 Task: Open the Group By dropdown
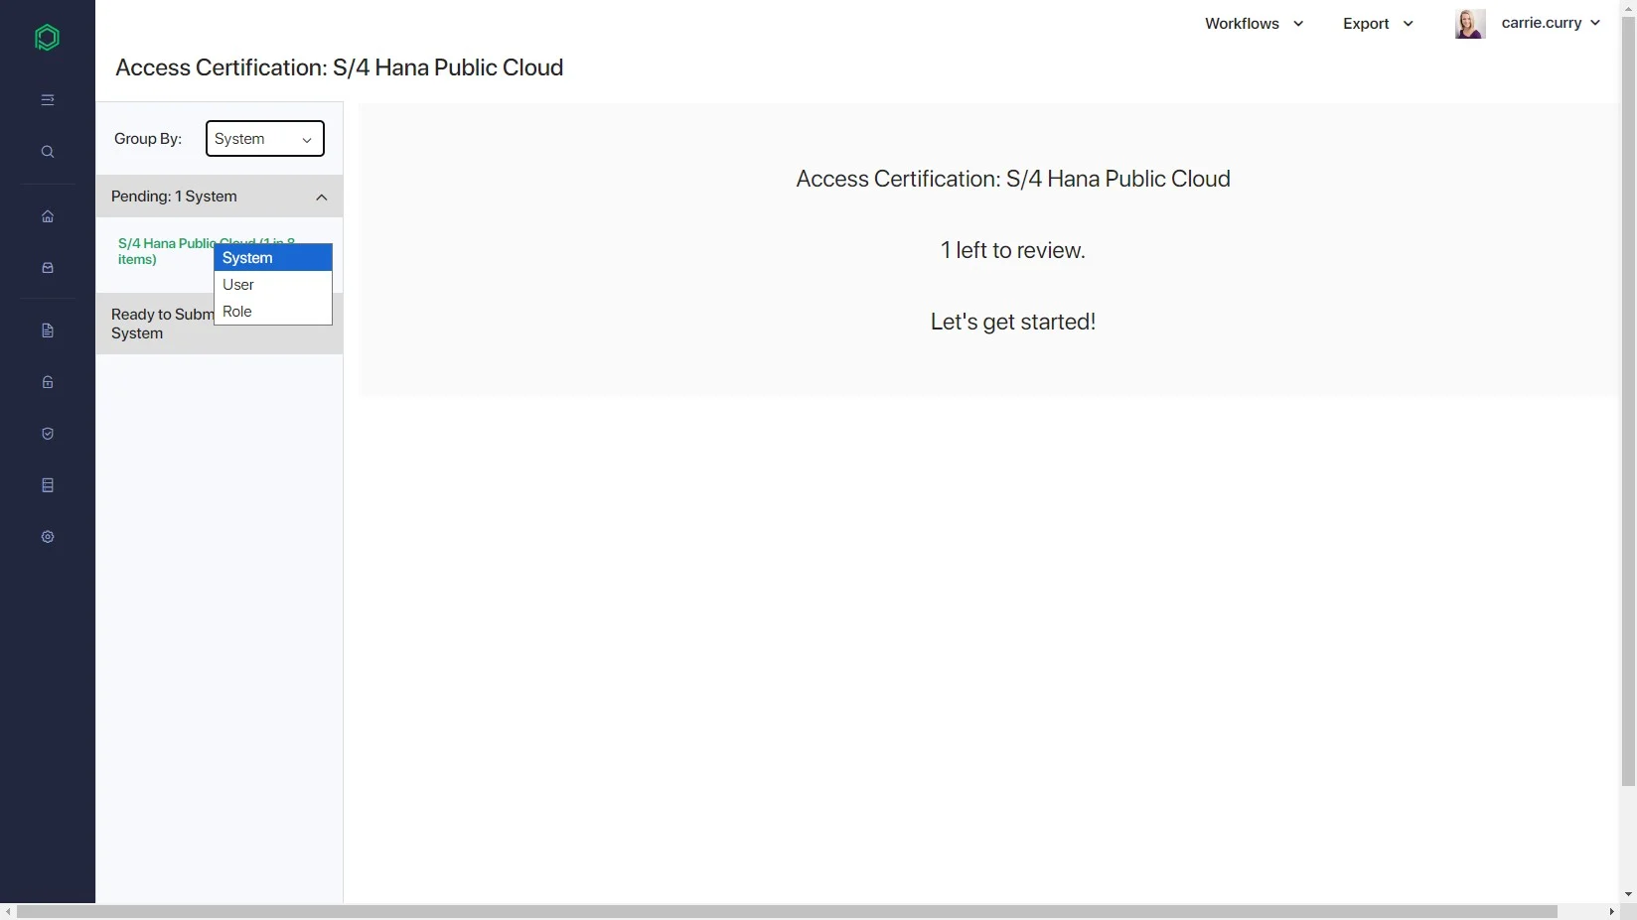pyautogui.click(x=264, y=139)
